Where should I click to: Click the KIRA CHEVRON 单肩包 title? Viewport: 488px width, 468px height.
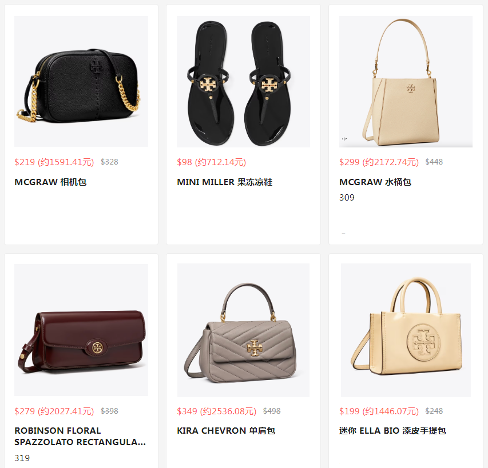[226, 430]
